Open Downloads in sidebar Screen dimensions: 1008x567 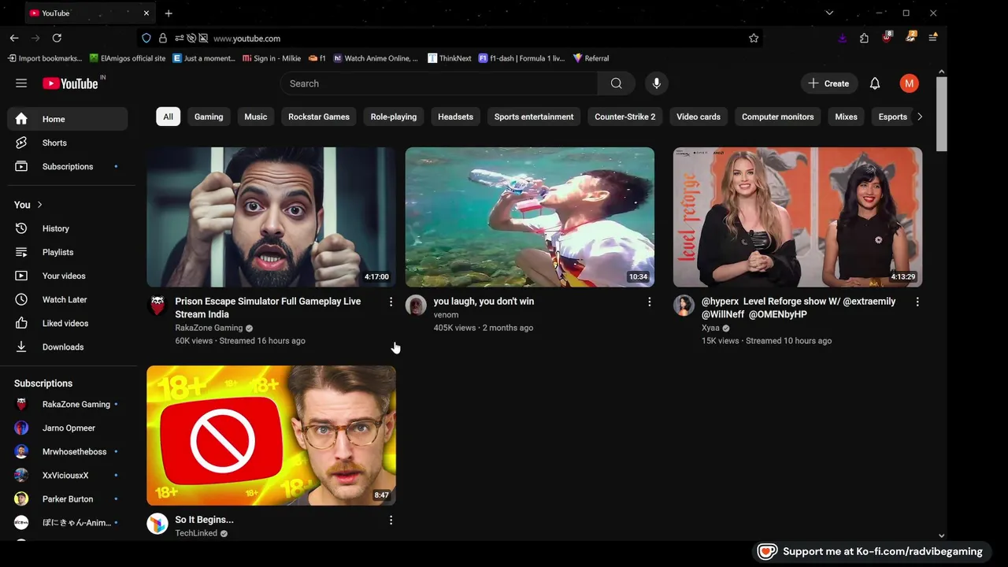[68, 346]
